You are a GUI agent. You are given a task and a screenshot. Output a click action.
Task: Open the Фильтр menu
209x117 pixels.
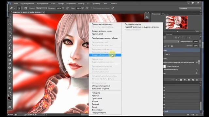pyautogui.click(x=81, y=4)
